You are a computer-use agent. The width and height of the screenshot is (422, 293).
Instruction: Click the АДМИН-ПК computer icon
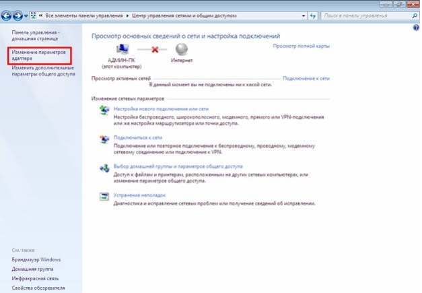point(122,49)
